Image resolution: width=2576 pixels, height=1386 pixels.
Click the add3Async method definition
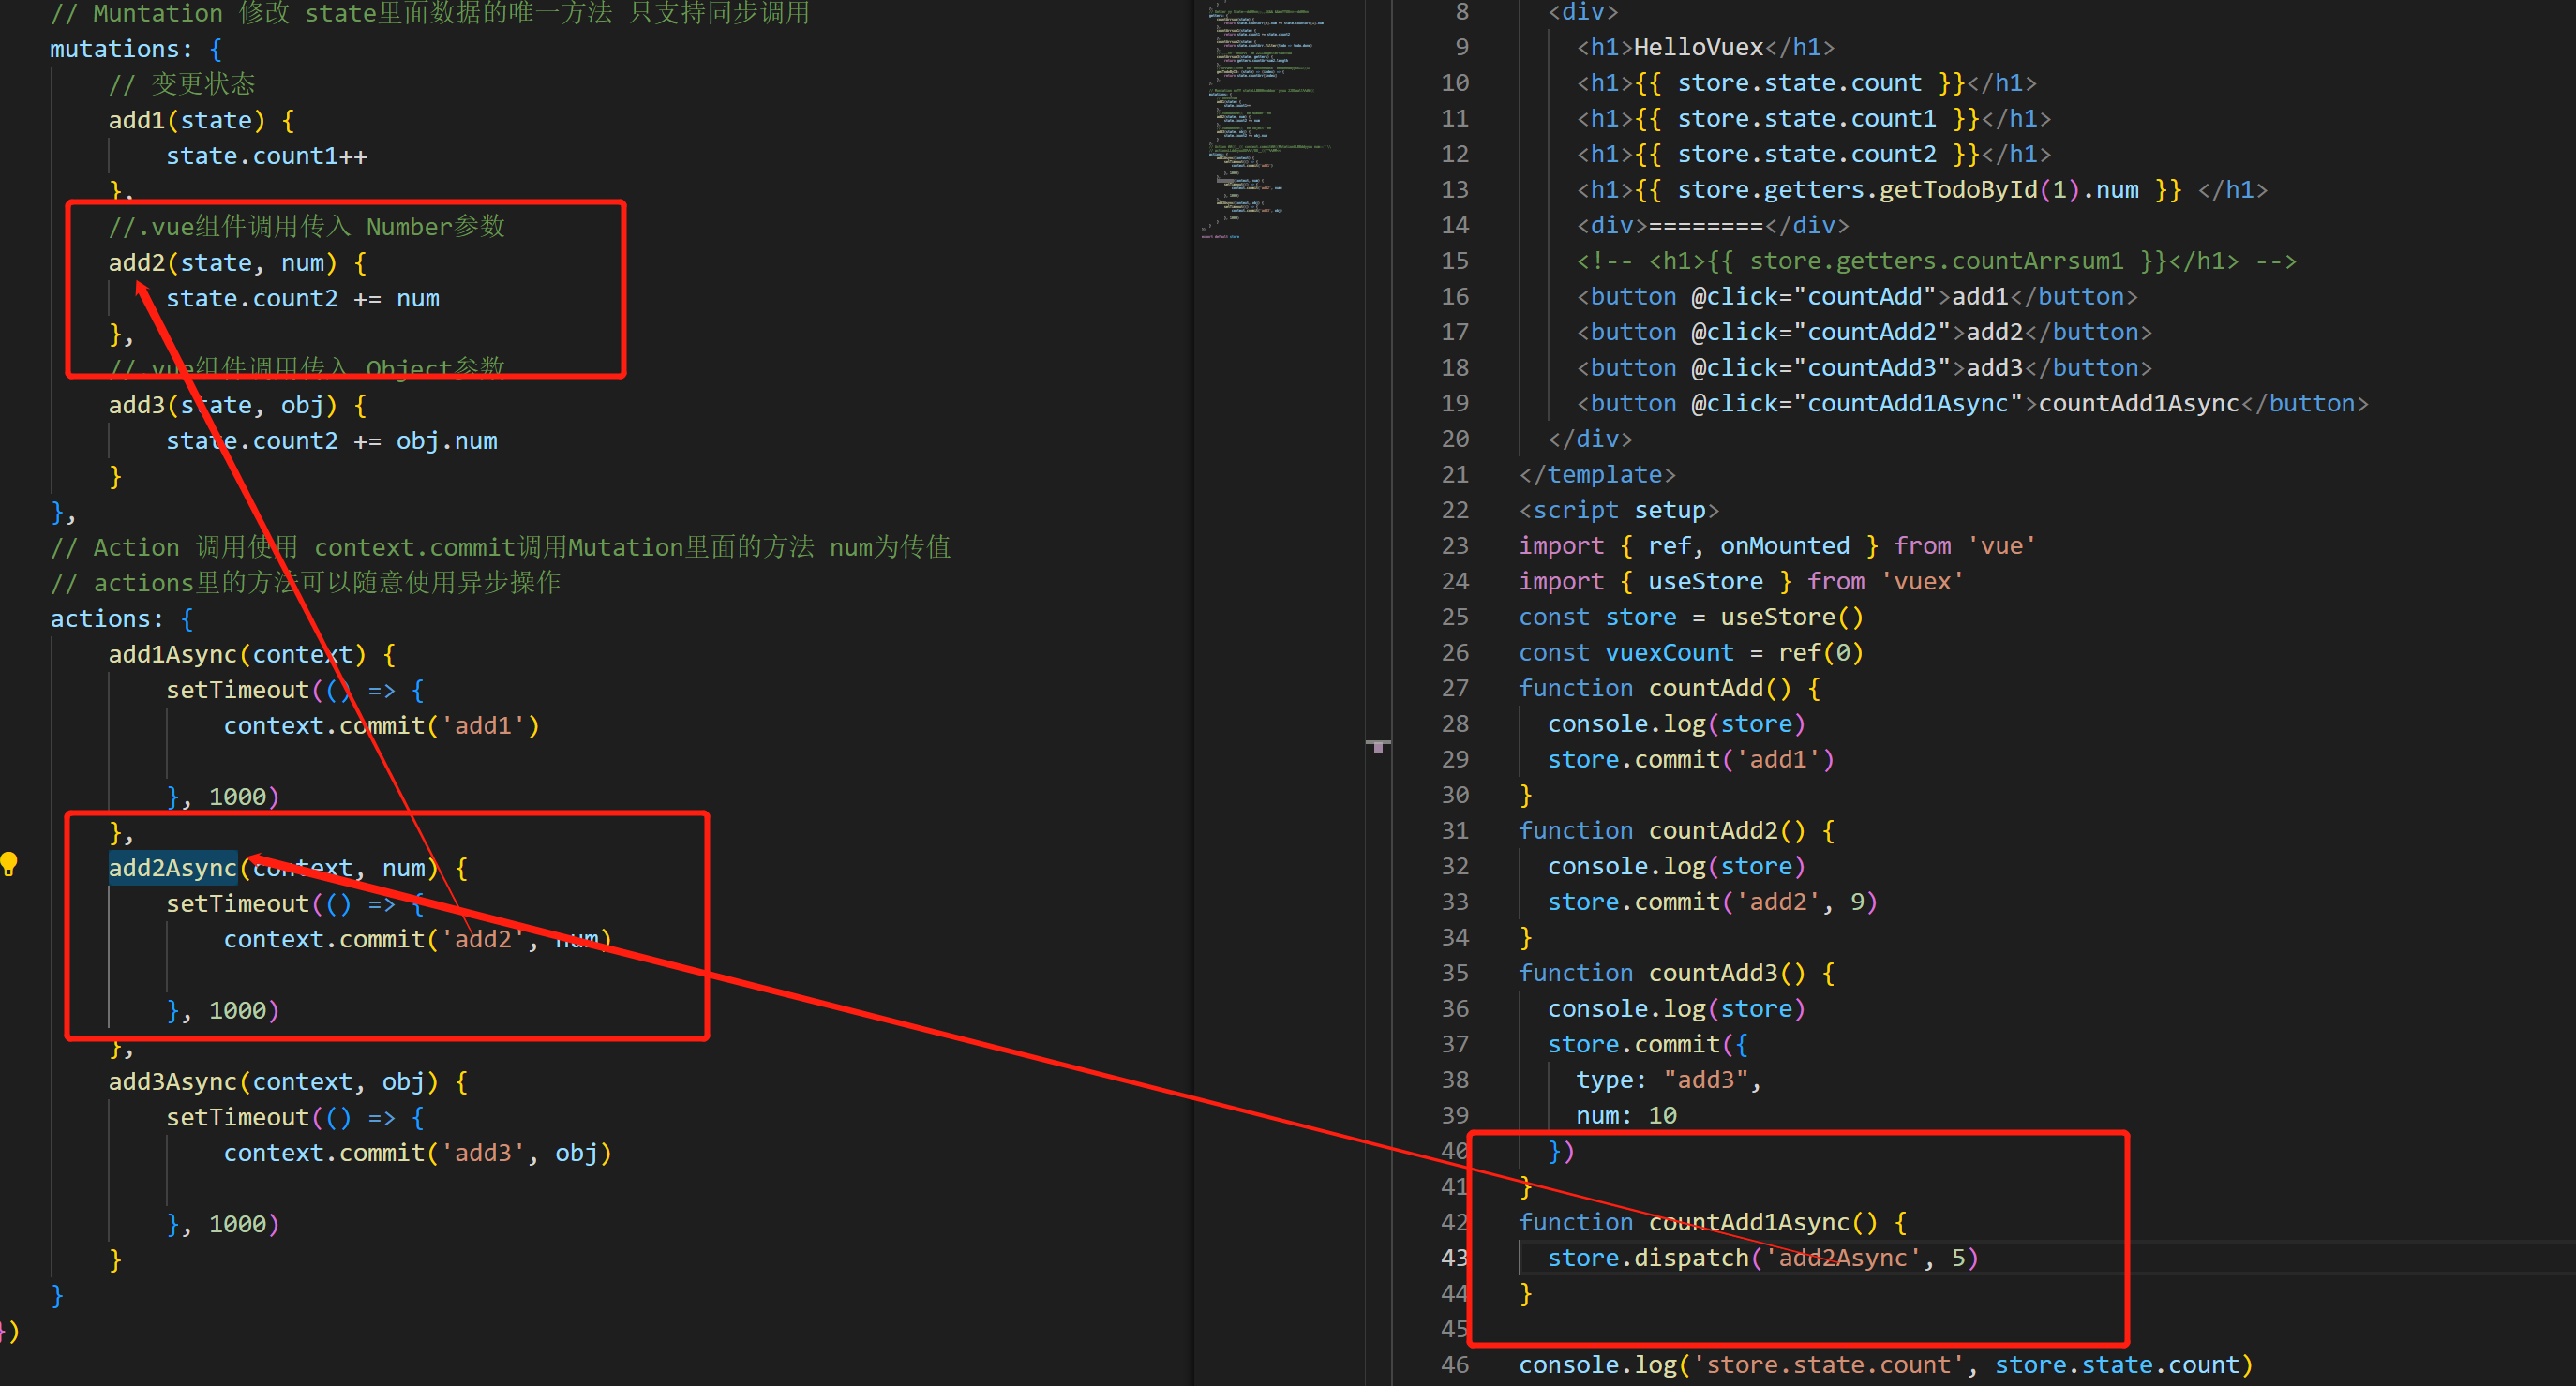pos(172,1082)
